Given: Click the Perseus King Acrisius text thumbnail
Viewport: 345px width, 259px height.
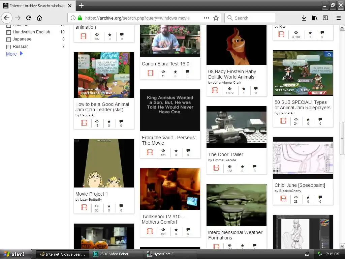Looking at the screenshot, I should 170,110.
